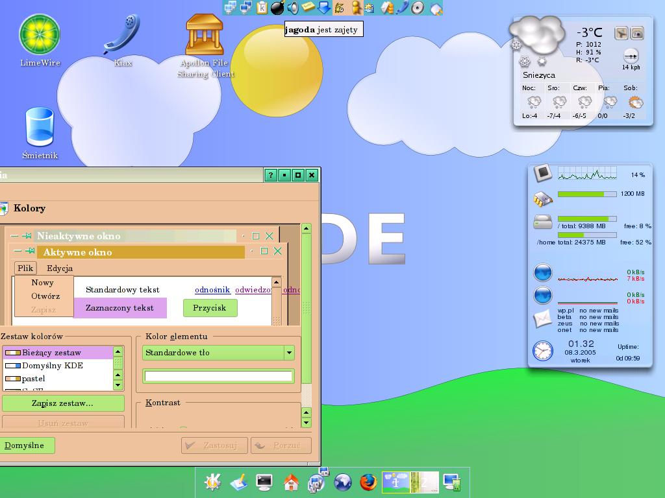
Task: Click the up arrow atop the dialog's scrollbar
Action: point(307,229)
